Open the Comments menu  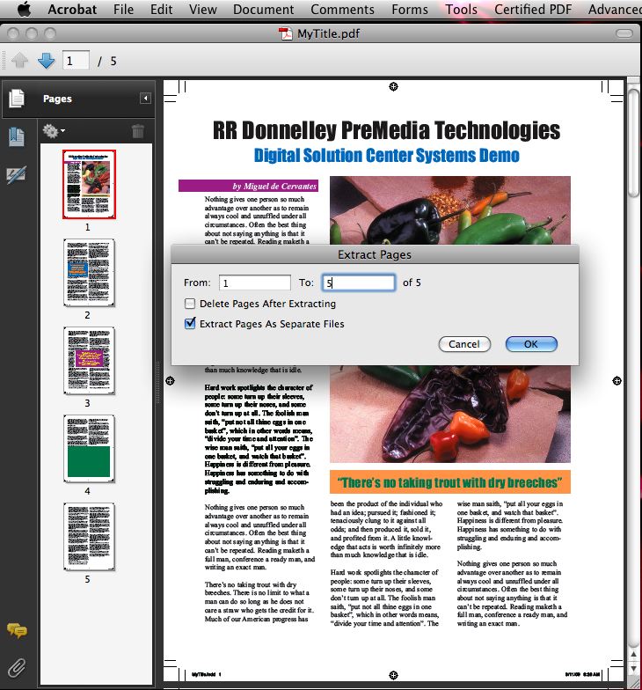click(x=343, y=9)
